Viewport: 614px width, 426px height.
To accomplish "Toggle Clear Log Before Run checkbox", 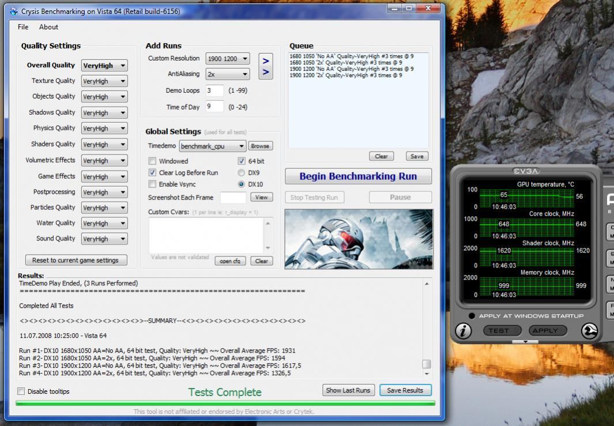I will (x=152, y=173).
